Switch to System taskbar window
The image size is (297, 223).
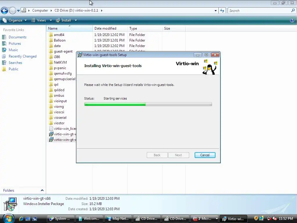coord(60,219)
